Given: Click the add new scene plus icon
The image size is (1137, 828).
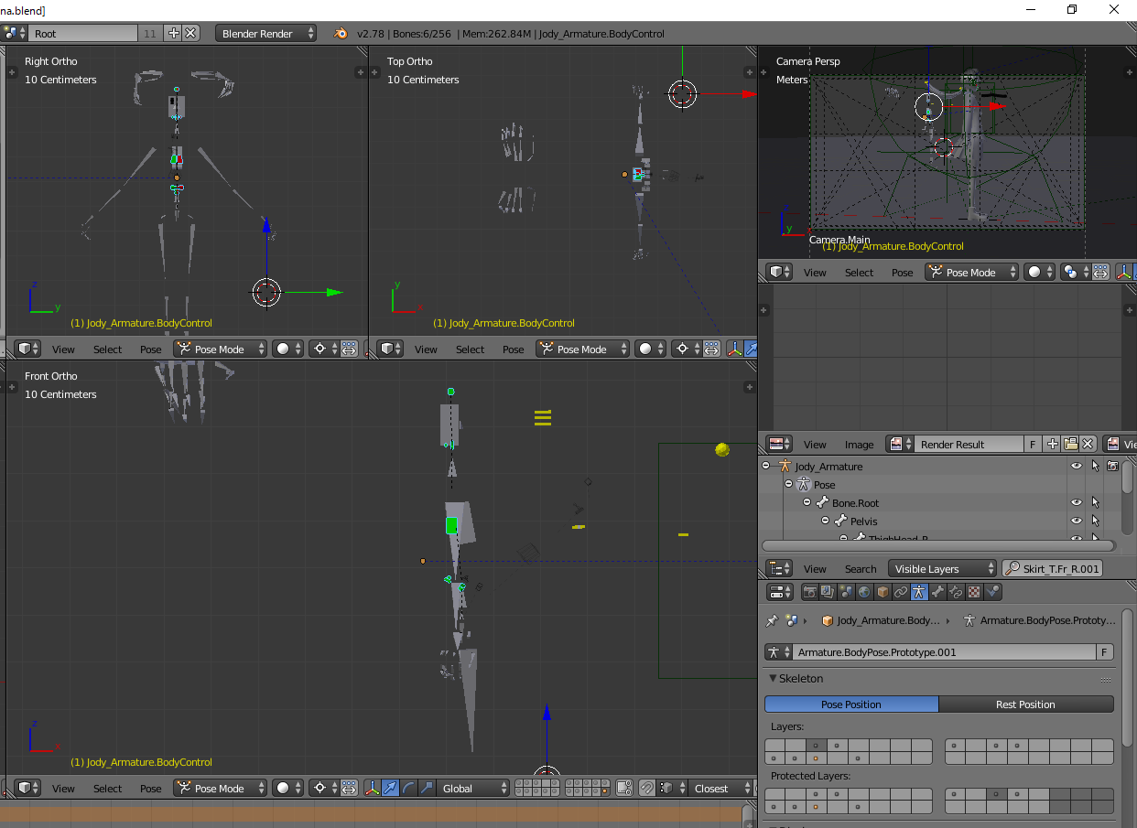Looking at the screenshot, I should [174, 33].
